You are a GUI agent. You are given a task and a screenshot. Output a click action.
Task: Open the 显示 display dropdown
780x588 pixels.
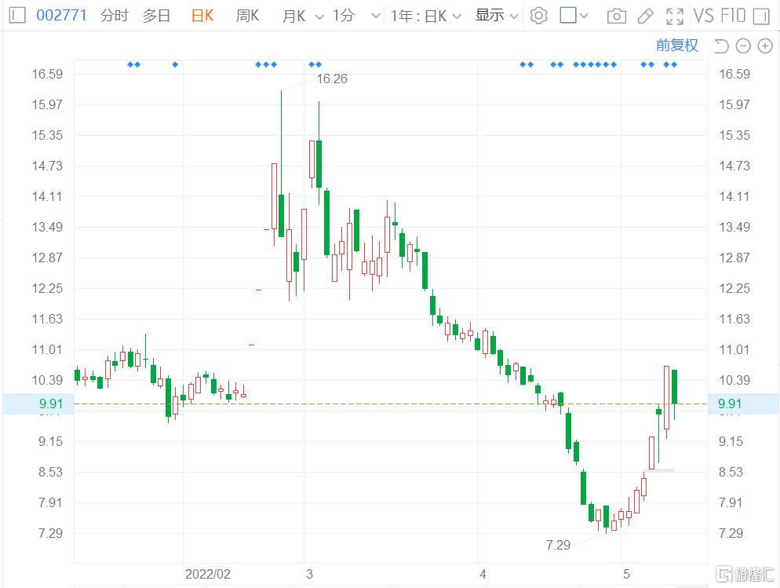497,16
